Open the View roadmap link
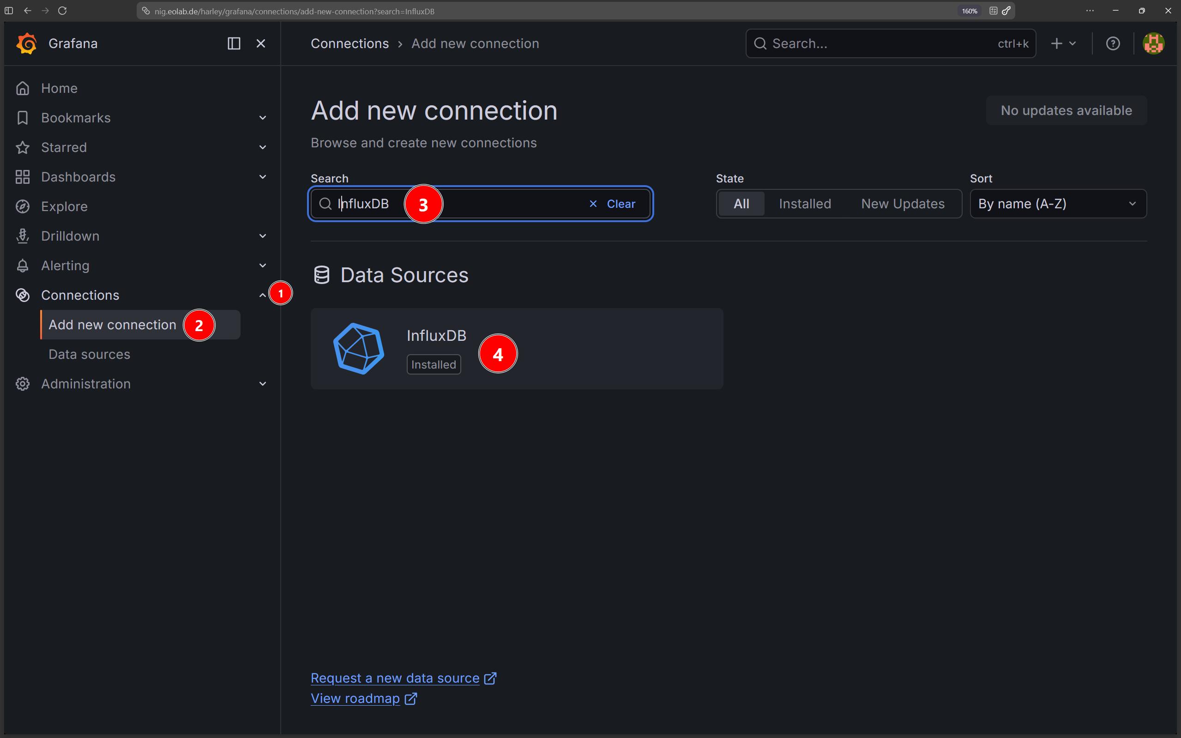The width and height of the screenshot is (1181, 738). [x=364, y=698]
